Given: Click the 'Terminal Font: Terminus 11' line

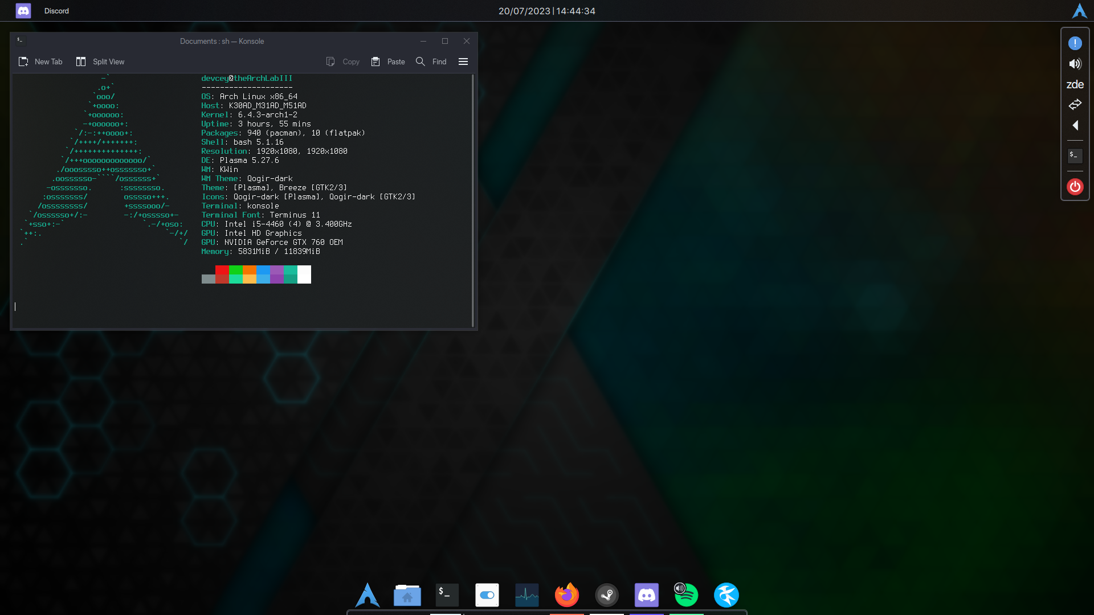Looking at the screenshot, I should pyautogui.click(x=260, y=215).
